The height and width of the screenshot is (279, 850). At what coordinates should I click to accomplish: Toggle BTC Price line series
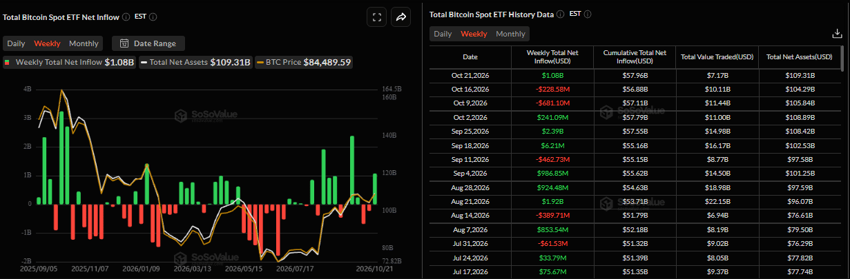pyautogui.click(x=304, y=62)
